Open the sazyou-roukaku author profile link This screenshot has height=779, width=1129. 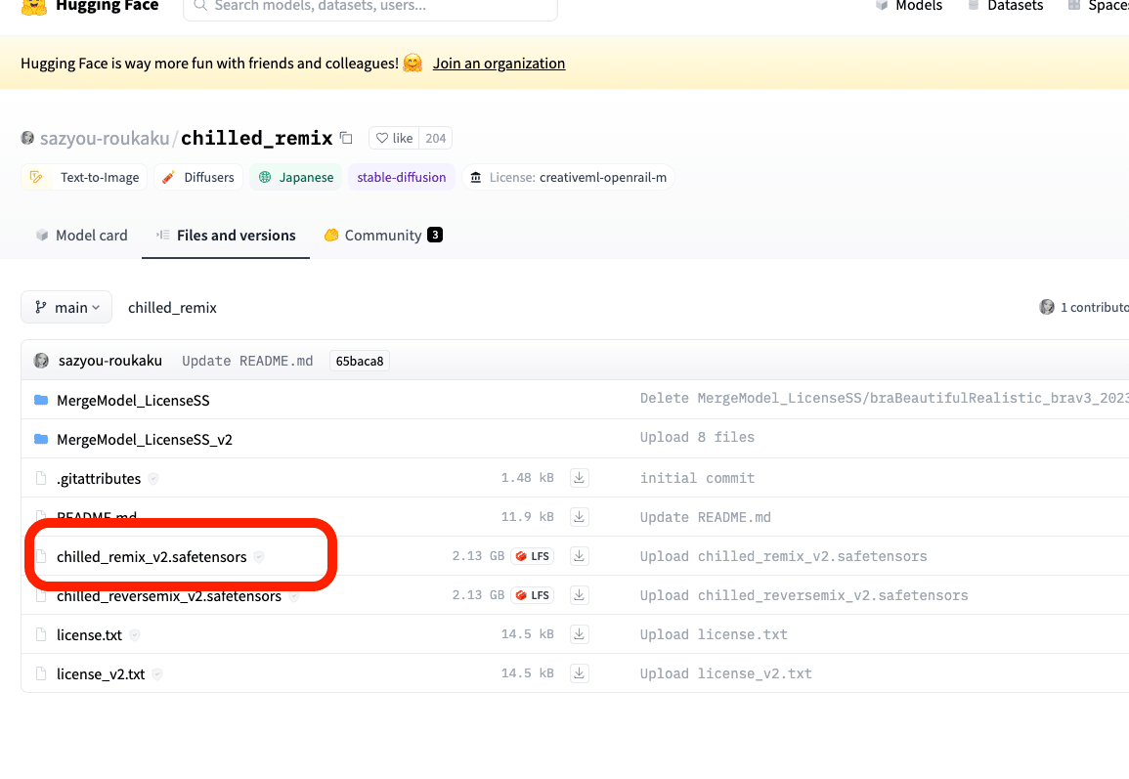click(x=105, y=138)
